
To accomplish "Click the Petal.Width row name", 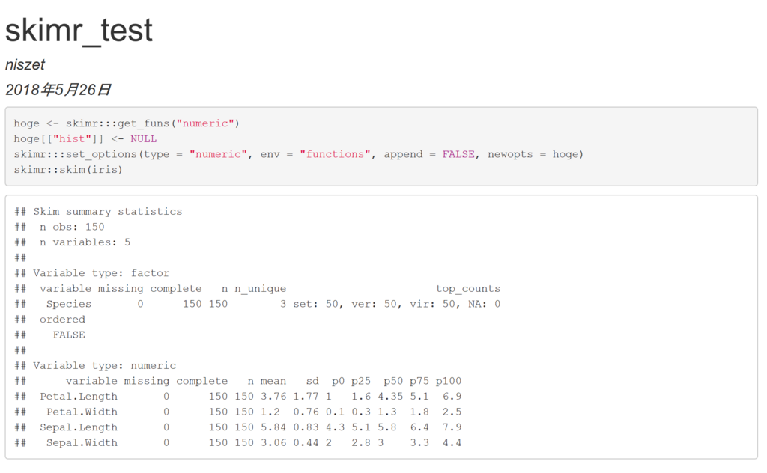I will (x=82, y=412).
